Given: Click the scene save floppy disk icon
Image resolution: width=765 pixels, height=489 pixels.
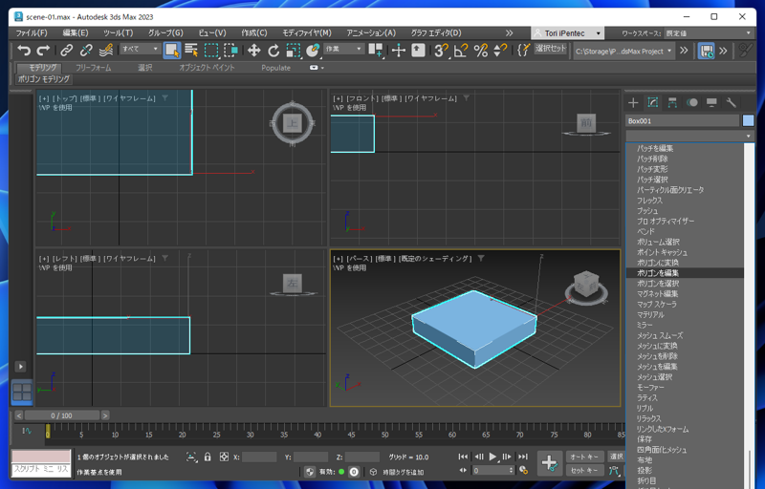Looking at the screenshot, I should coord(706,51).
